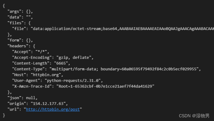Click the "Accept" header value
The height and width of the screenshot is (121, 214).
tap(41, 52)
